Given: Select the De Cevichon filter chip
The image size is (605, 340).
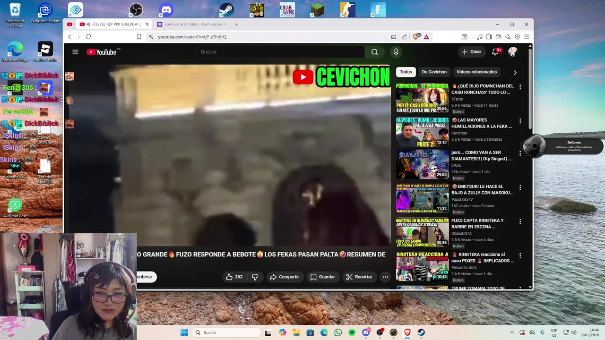Looking at the screenshot, I should (434, 72).
